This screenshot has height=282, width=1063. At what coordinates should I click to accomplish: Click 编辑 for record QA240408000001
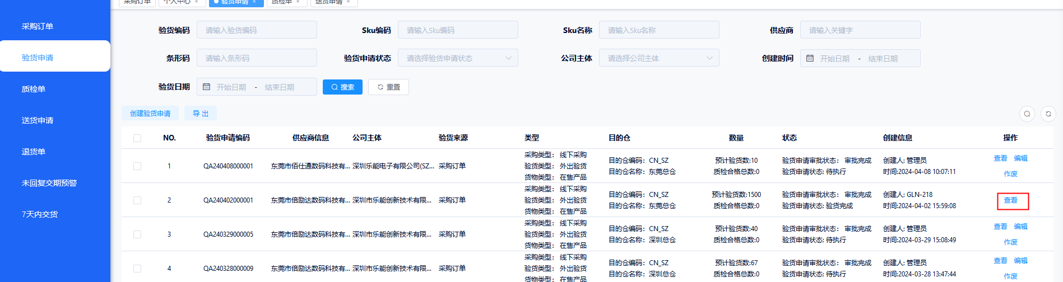(1020, 158)
